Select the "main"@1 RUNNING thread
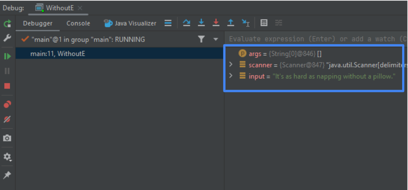Image resolution: width=408 pixels, height=190 pixels. (88, 39)
